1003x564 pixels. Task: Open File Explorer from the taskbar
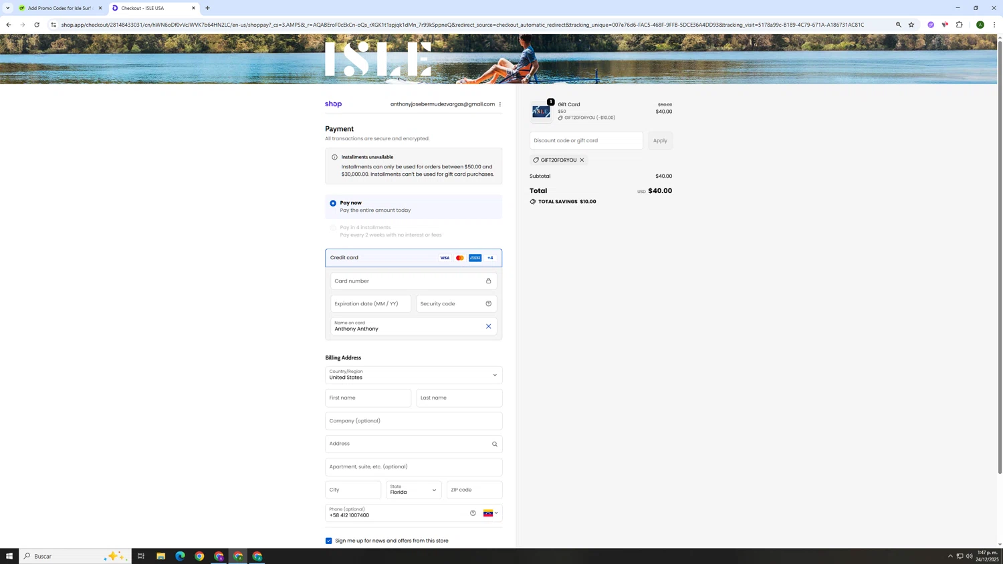pyautogui.click(x=161, y=556)
